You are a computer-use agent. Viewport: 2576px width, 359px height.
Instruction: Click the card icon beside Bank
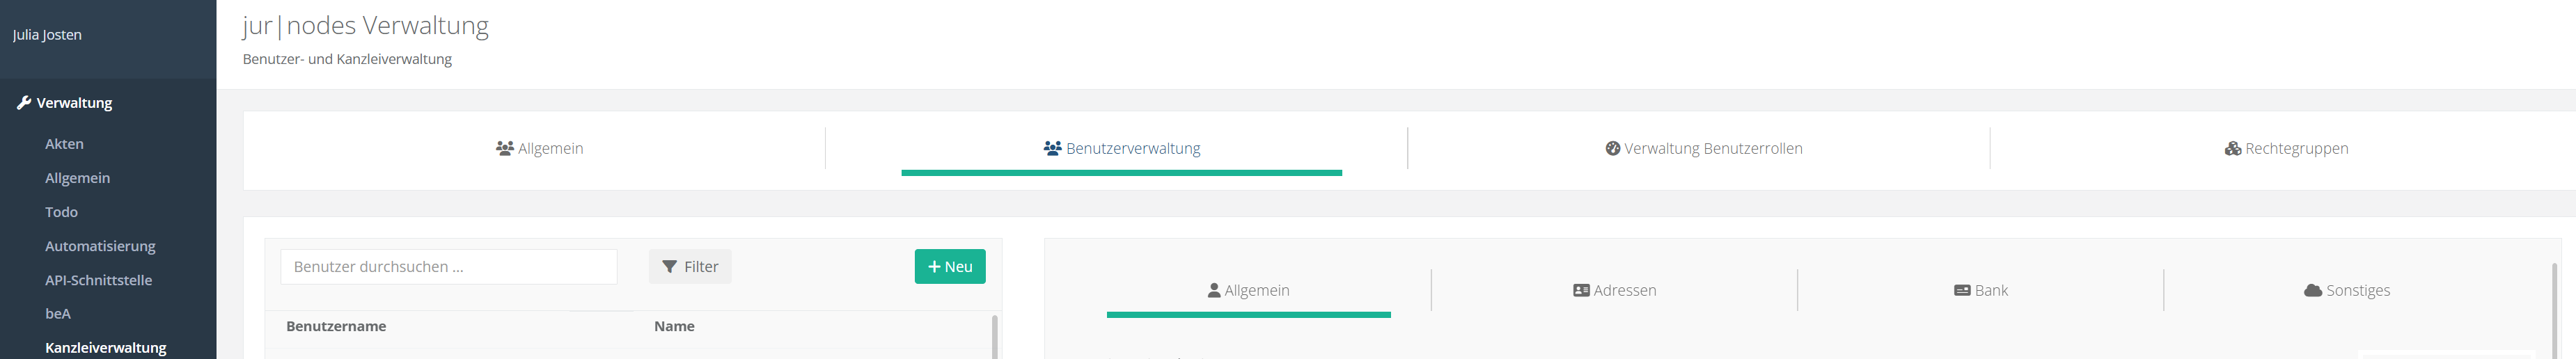1962,290
